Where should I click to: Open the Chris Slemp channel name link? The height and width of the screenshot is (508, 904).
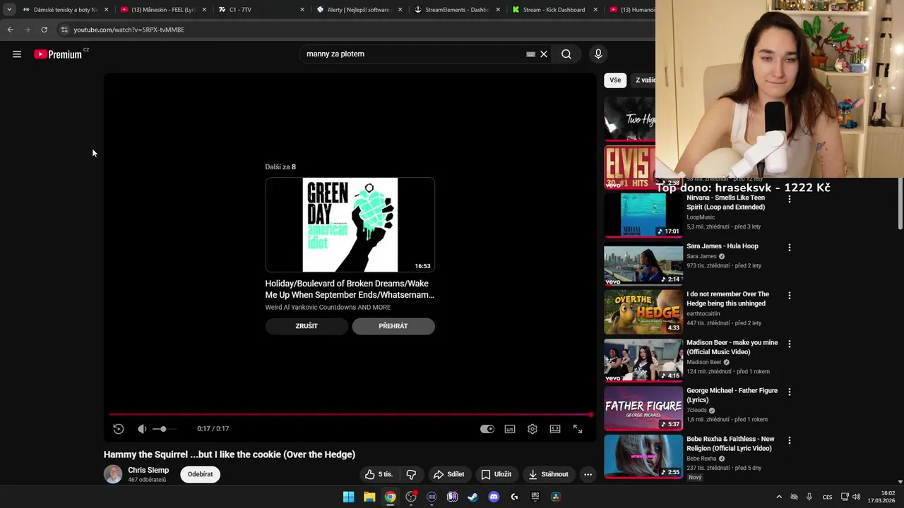point(148,470)
